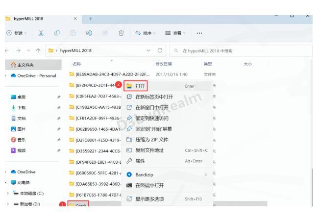Go back with the left arrow

(7, 50)
